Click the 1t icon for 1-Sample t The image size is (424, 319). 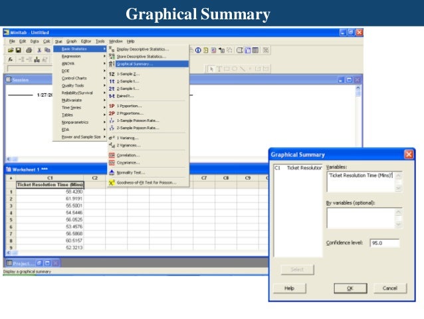[x=112, y=81]
